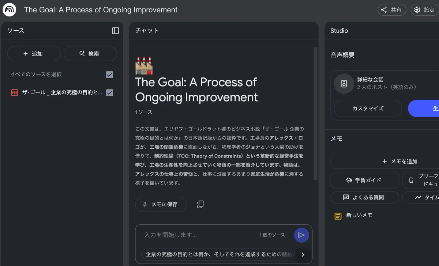
Task: Click the yellow note icon beside 新しいメモ
Action: click(338, 216)
